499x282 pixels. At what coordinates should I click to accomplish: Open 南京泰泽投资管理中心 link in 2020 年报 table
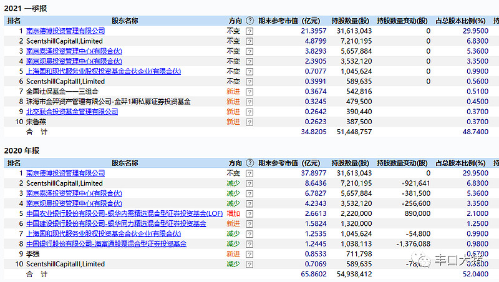tap(74, 193)
